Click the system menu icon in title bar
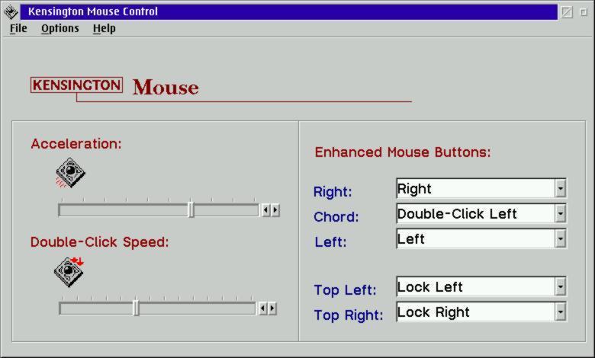This screenshot has height=358, width=595. 11,11
